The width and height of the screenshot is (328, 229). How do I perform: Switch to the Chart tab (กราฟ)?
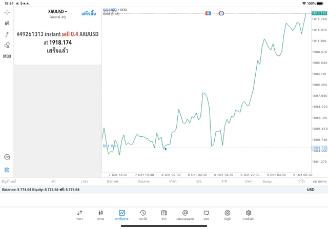100,215
